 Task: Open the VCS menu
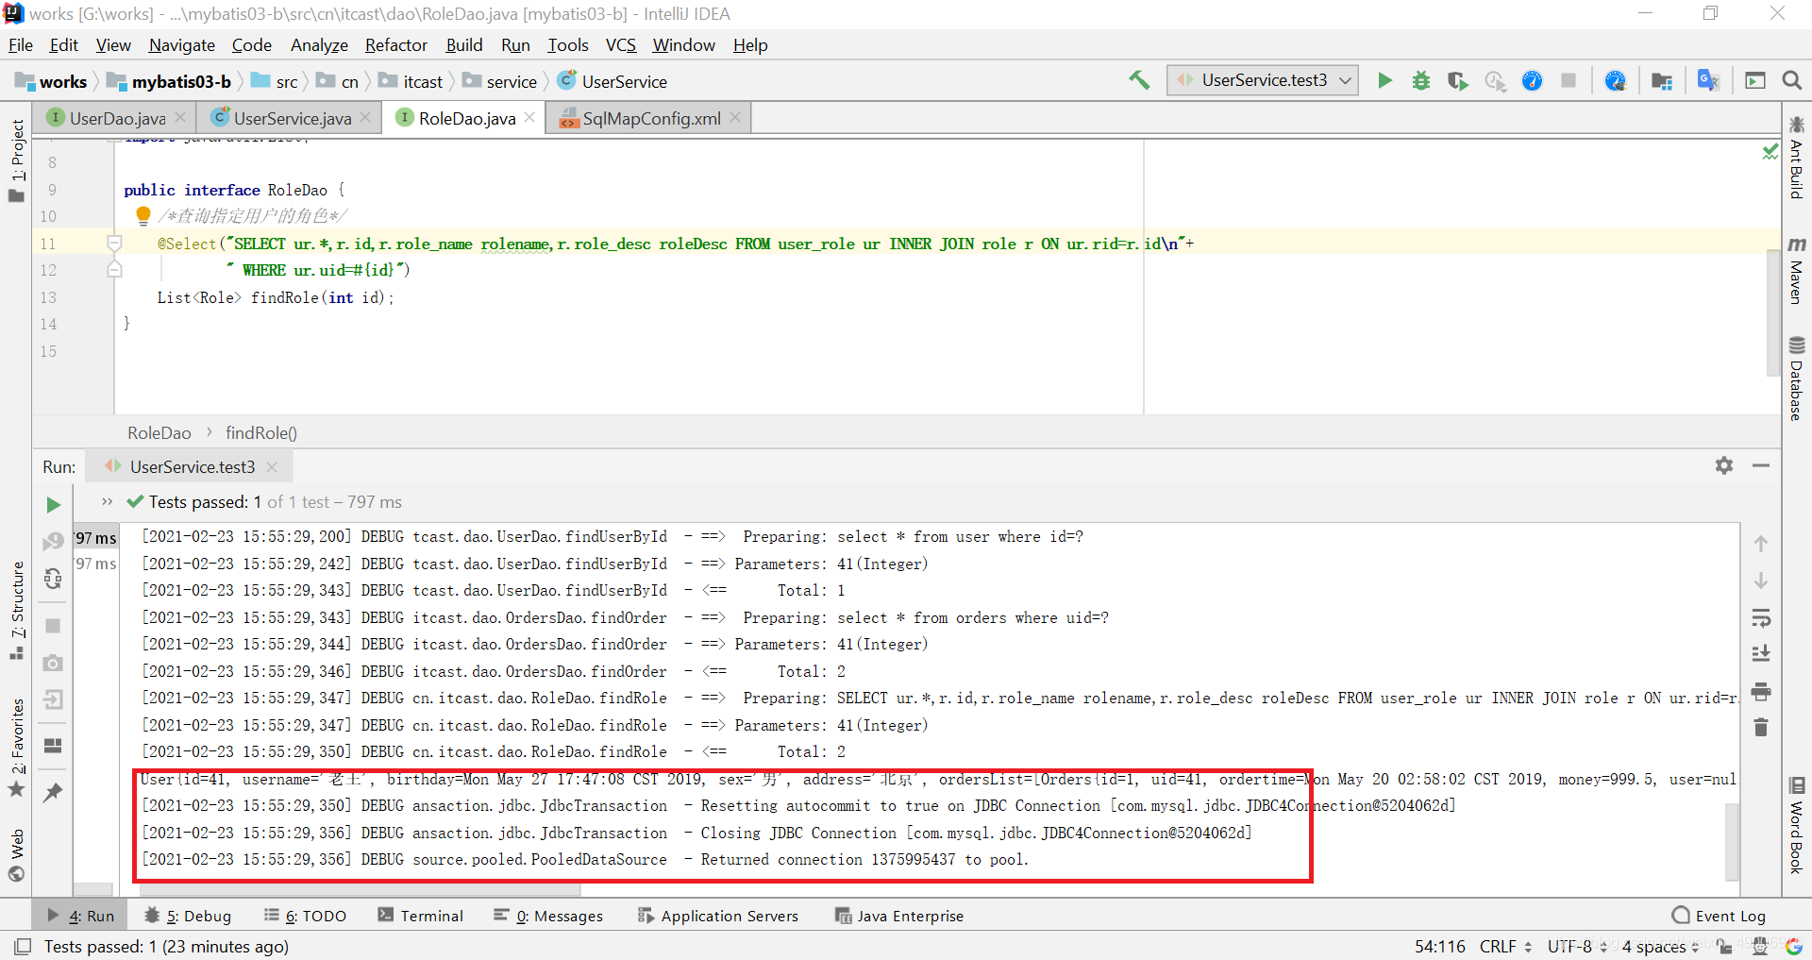pos(620,44)
